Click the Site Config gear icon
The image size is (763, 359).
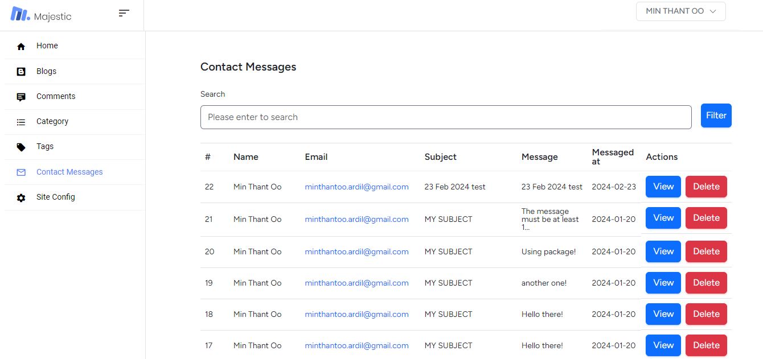pyautogui.click(x=21, y=197)
